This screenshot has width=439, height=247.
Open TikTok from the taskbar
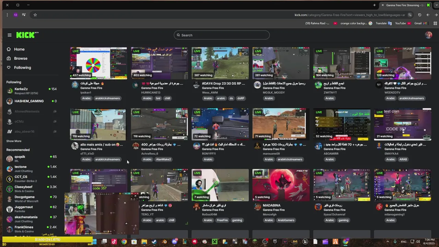(114, 242)
